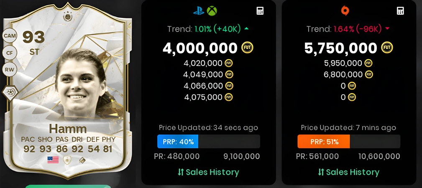
Task: Select the RW alternate position badge
Action: coord(10,70)
